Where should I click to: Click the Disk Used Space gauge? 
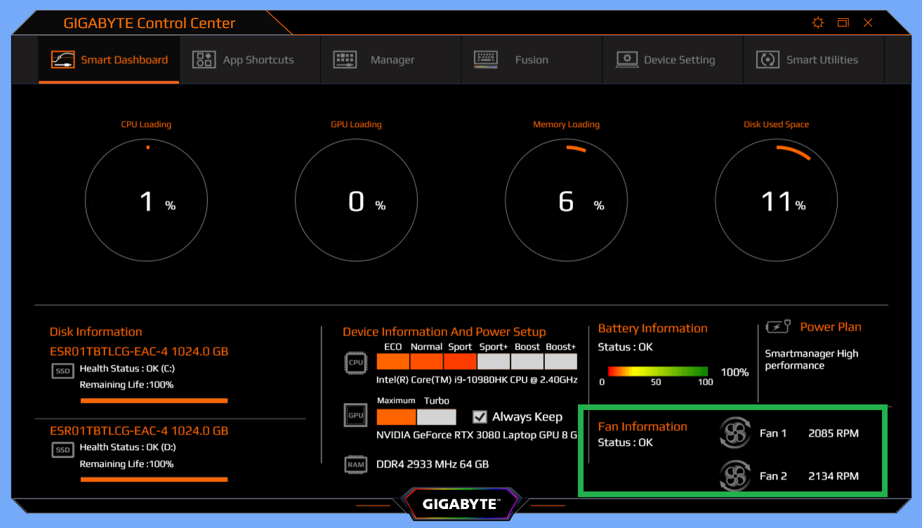776,202
